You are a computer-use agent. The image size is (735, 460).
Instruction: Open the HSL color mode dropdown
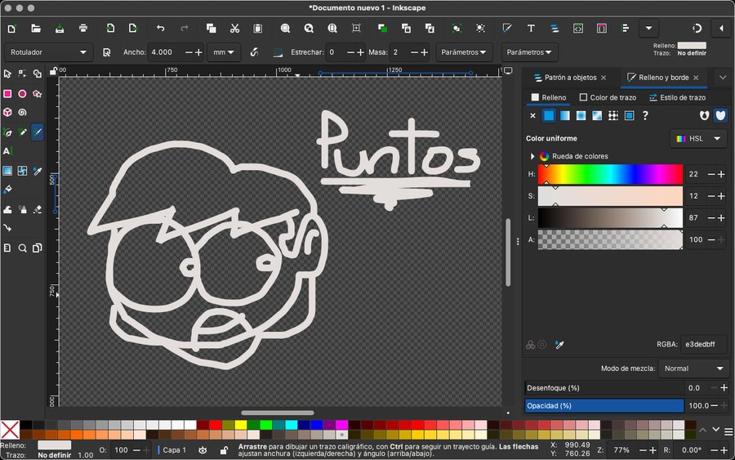(x=698, y=138)
